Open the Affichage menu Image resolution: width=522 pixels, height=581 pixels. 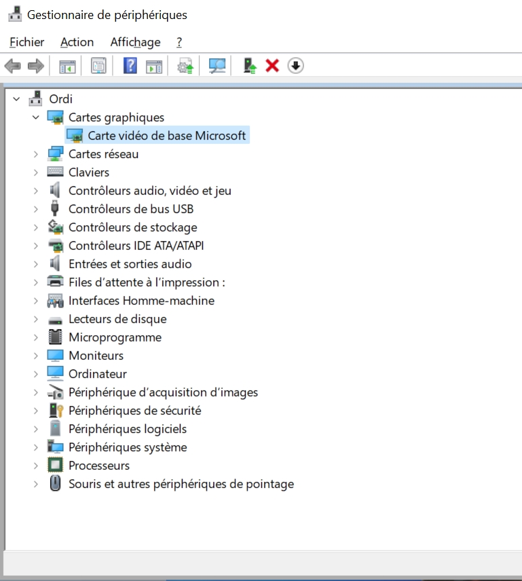(x=135, y=42)
